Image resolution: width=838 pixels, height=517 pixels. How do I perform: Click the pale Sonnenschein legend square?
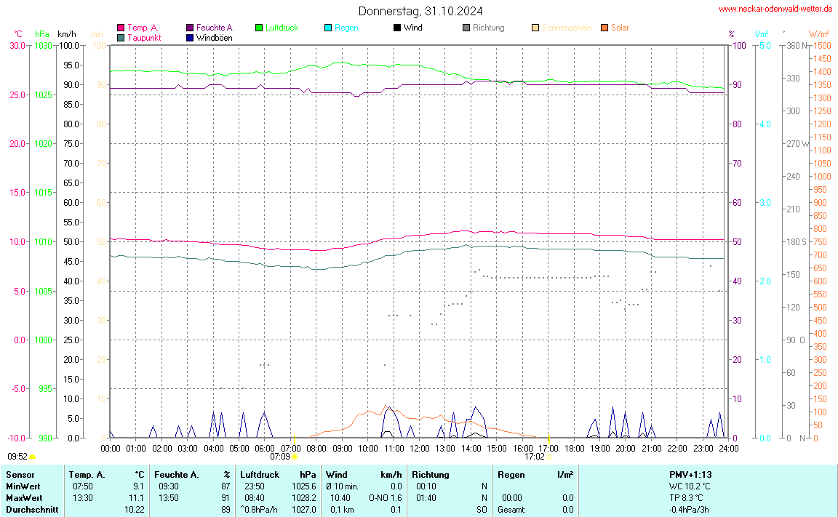tap(535, 28)
